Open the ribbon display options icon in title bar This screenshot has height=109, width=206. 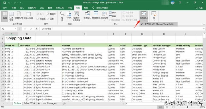180,3
